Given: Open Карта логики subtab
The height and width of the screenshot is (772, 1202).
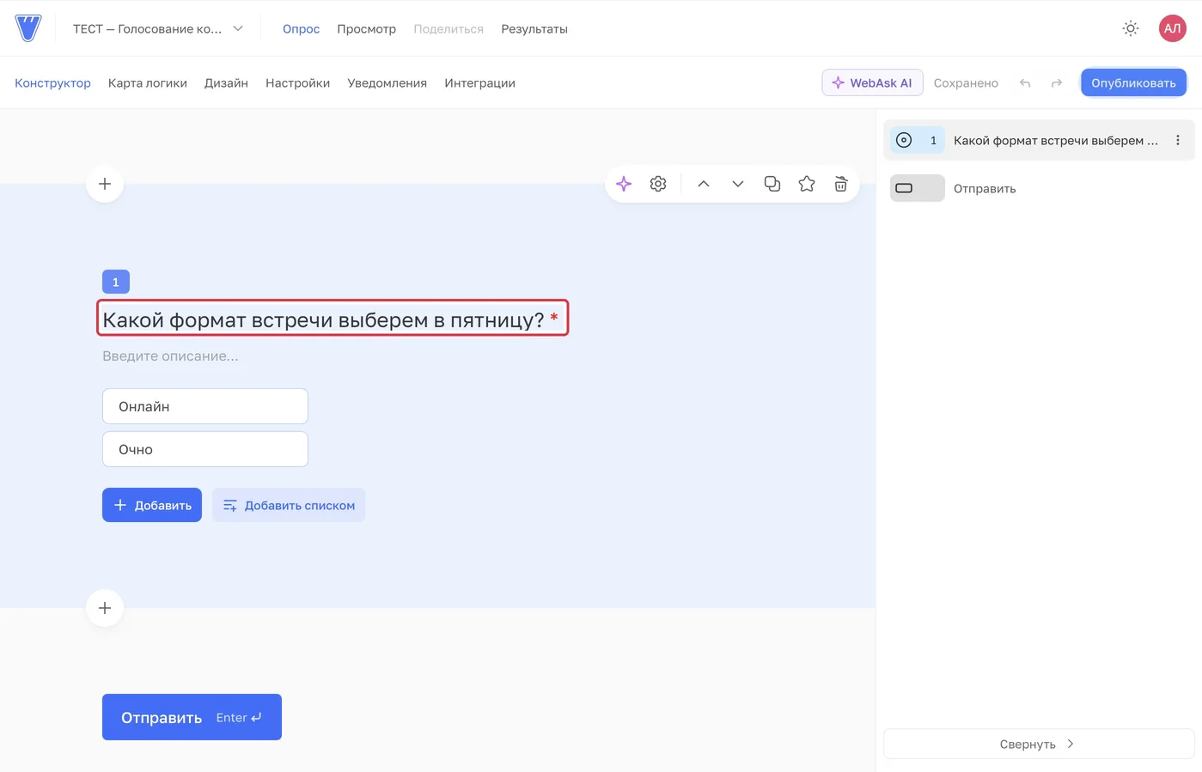Looking at the screenshot, I should pyautogui.click(x=148, y=83).
